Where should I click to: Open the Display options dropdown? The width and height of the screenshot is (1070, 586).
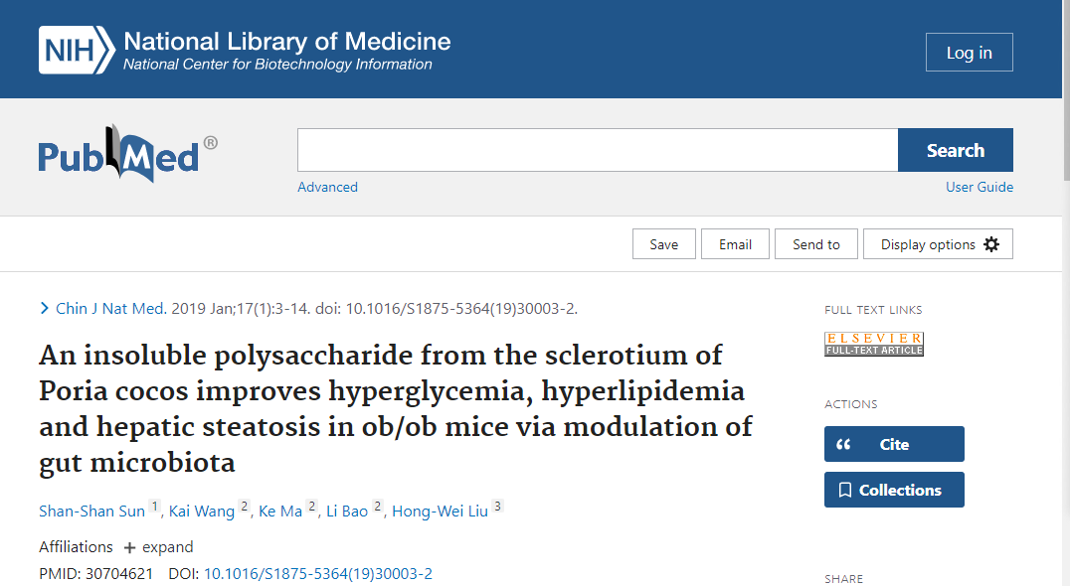[938, 244]
